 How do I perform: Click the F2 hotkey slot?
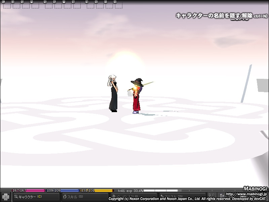coord(16,5)
